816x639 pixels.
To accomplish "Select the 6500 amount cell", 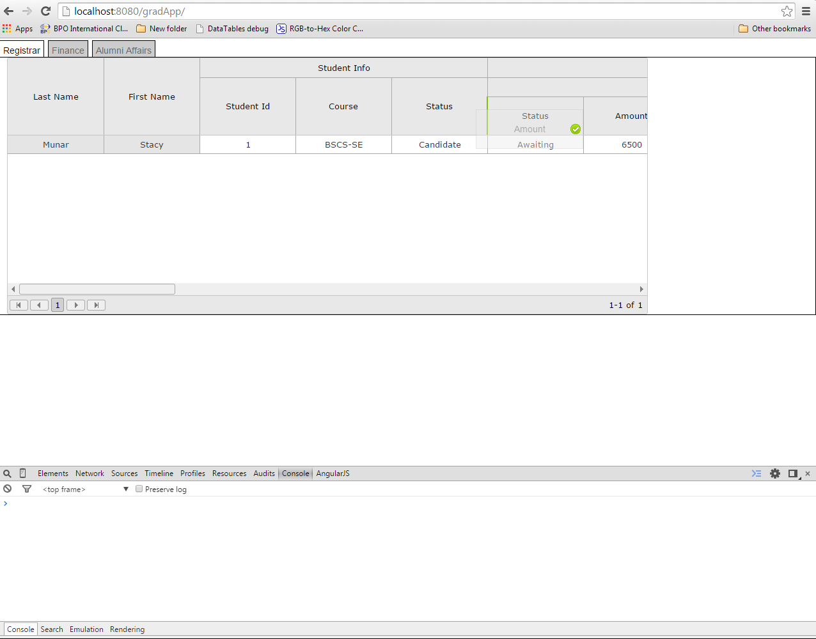I will coord(615,144).
